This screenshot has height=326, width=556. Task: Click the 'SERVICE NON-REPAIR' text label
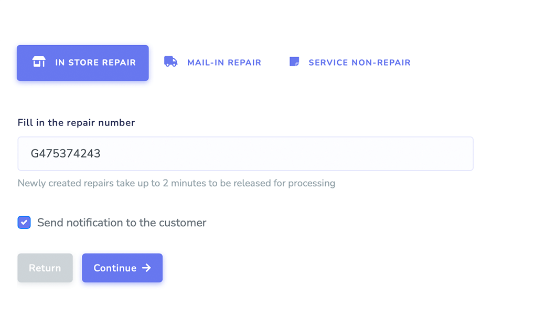pos(359,62)
